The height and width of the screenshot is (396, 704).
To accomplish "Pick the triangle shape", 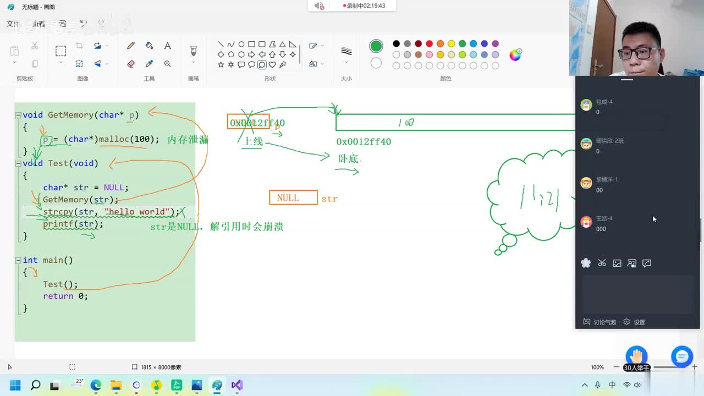I will pos(282,45).
